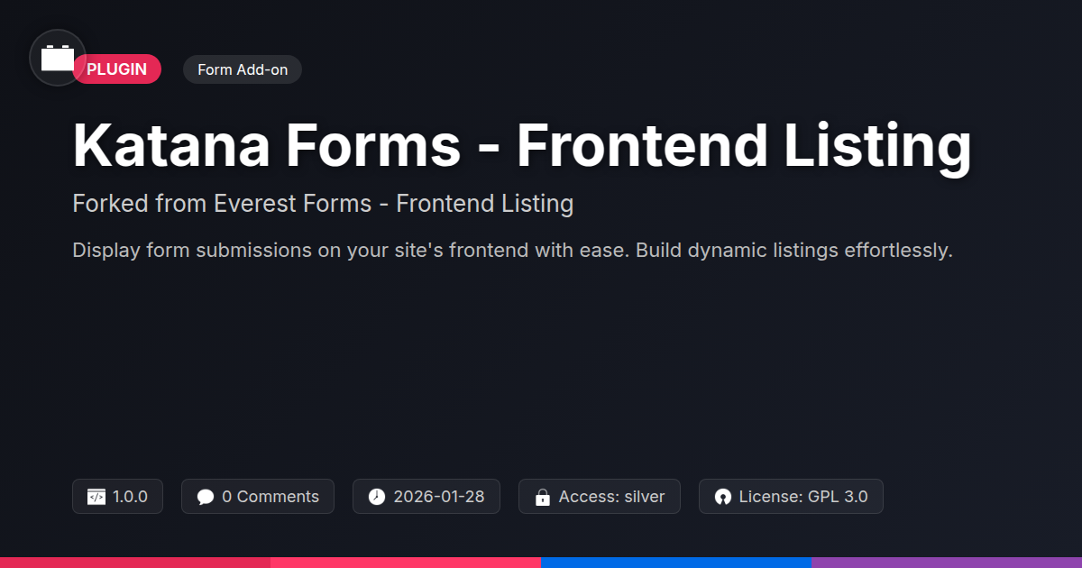Open the 0 Comments link
This screenshot has width=1082, height=568.
(x=270, y=497)
